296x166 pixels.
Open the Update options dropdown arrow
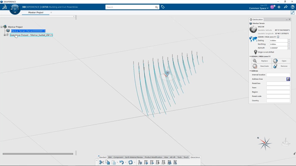134,162
